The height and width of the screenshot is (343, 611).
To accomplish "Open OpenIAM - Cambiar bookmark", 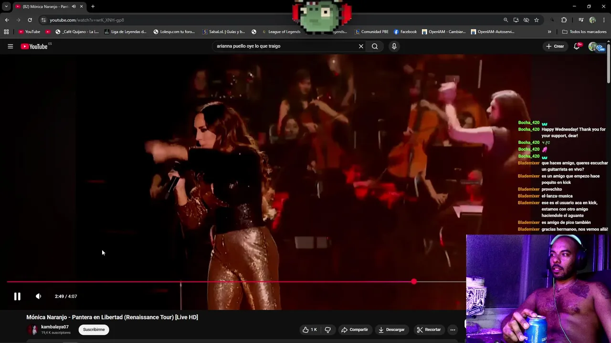I will pyautogui.click(x=444, y=32).
